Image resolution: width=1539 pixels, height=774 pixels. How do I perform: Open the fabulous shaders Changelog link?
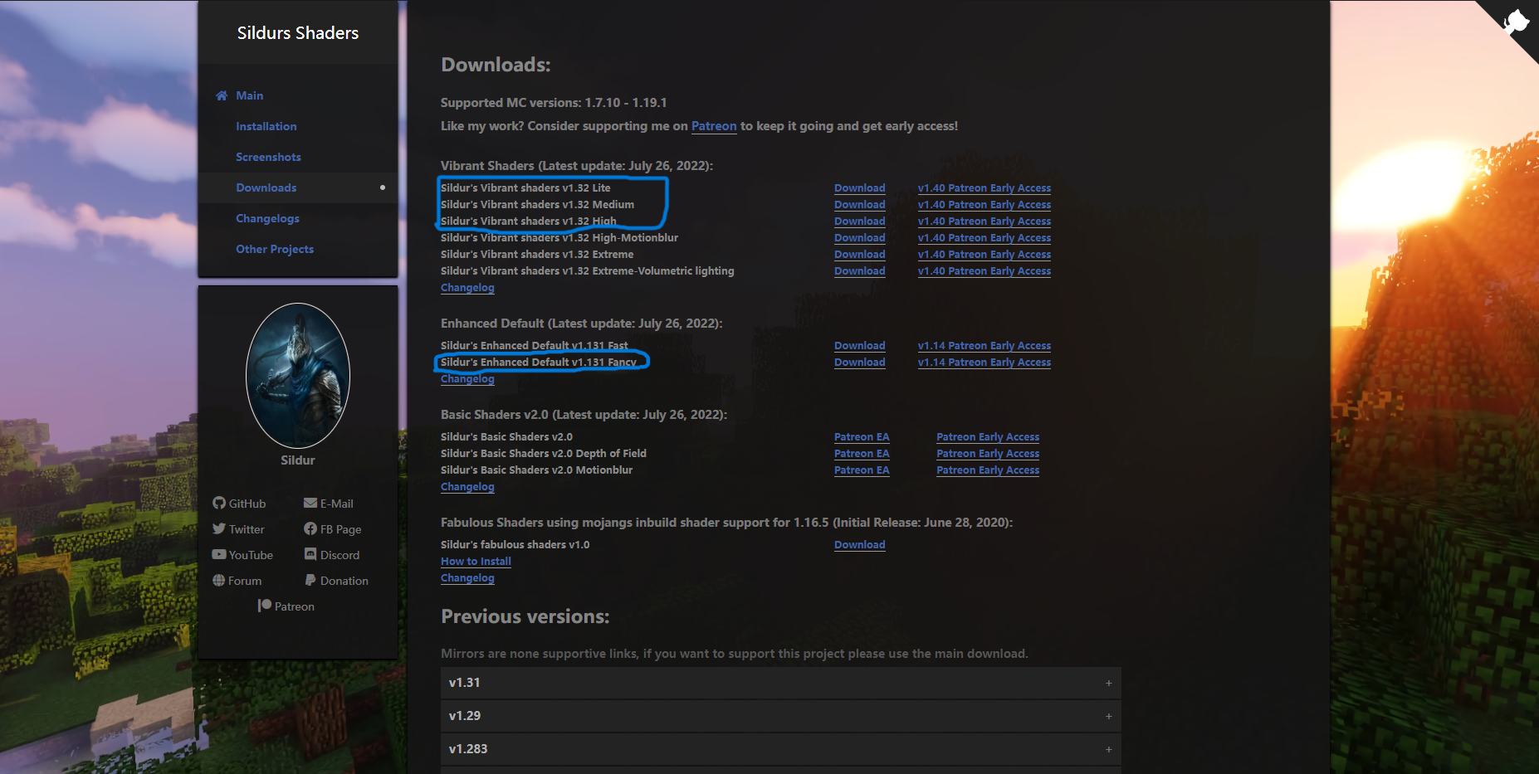pos(467,578)
